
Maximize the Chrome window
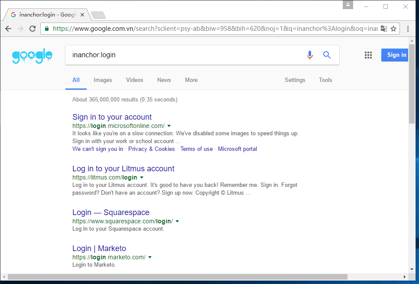click(x=386, y=7)
